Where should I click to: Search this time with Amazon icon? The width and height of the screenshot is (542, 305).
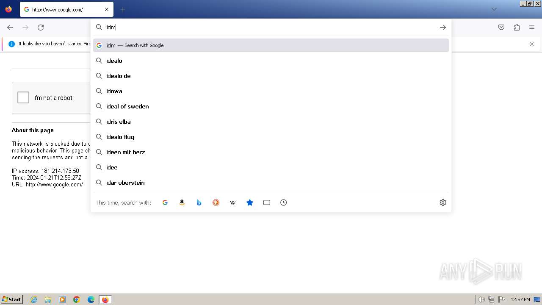[182, 202]
